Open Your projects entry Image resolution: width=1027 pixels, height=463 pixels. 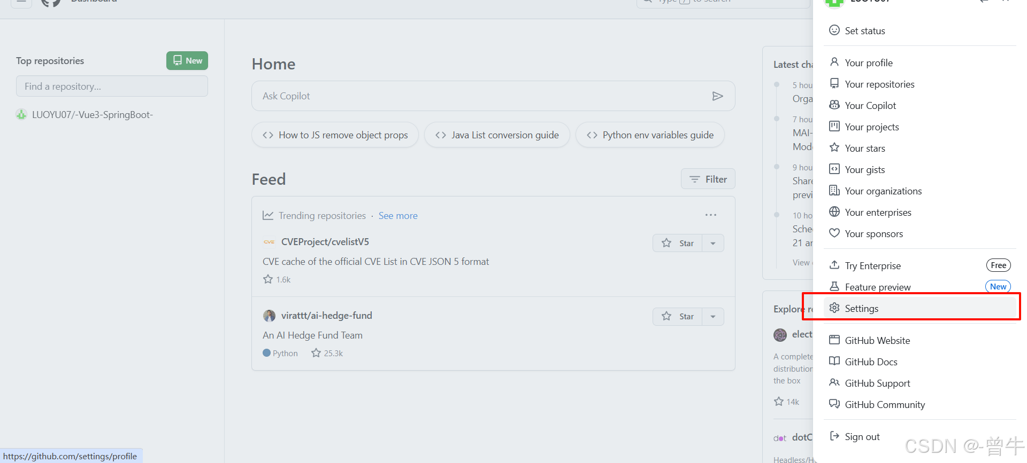tap(919, 127)
